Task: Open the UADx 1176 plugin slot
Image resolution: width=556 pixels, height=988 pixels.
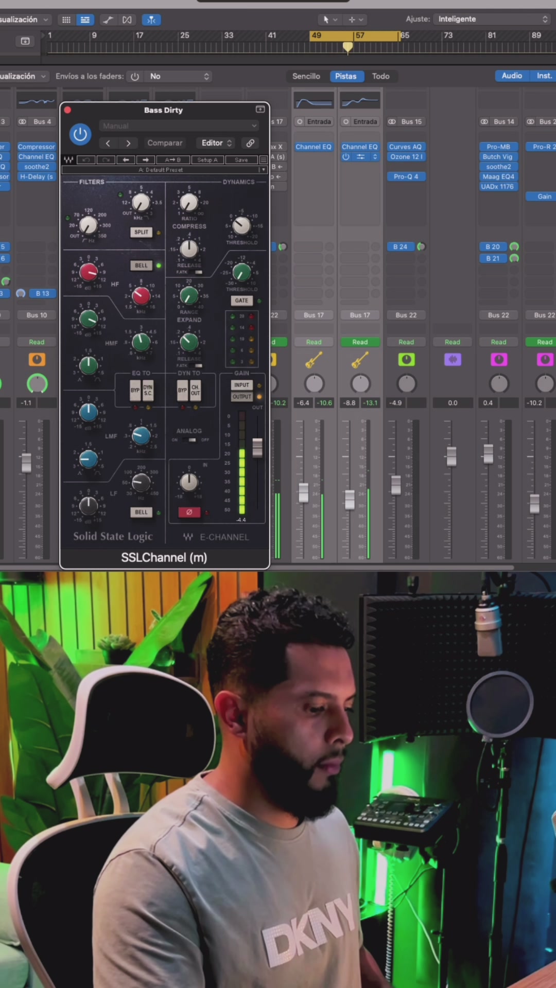Action: (498, 186)
